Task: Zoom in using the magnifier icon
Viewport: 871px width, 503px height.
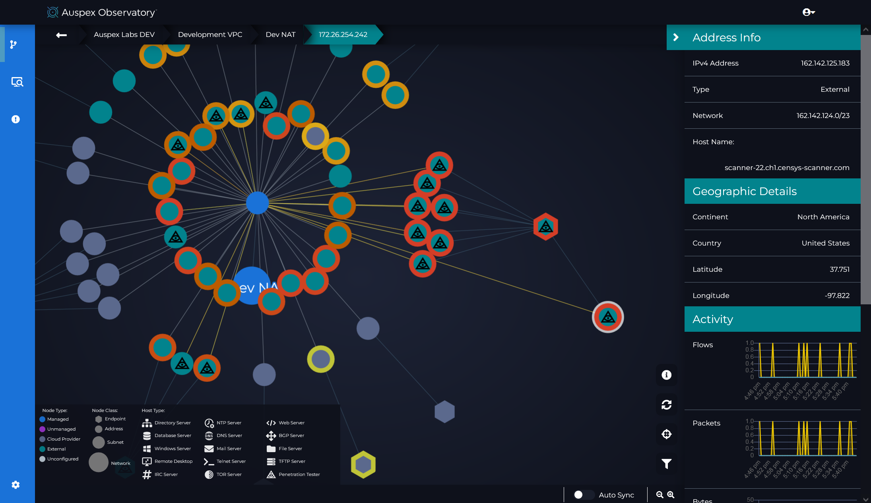Action: point(670,495)
